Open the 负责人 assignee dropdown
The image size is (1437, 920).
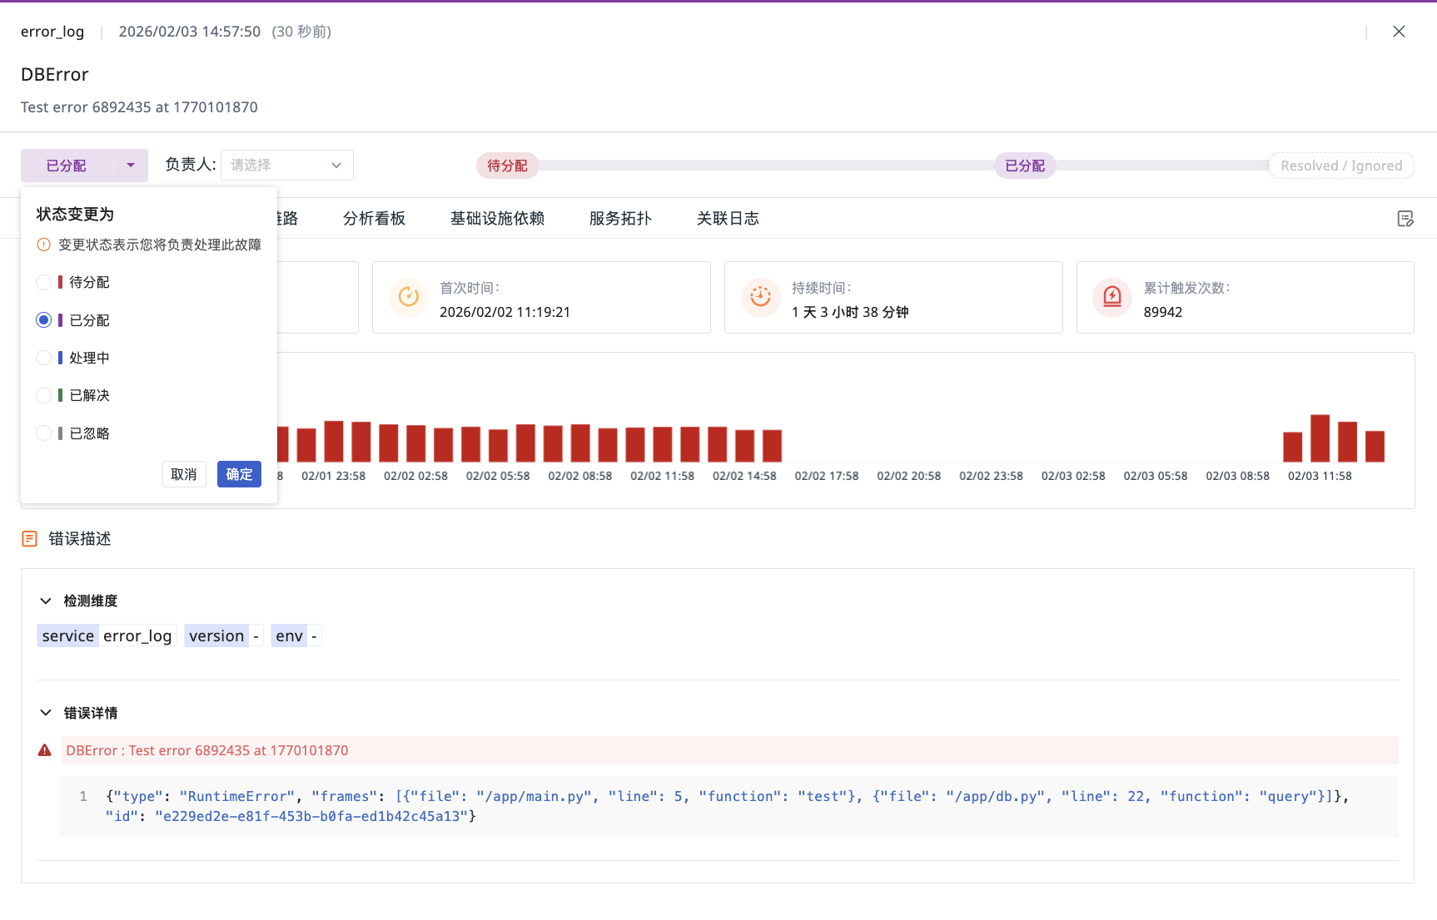coord(286,166)
